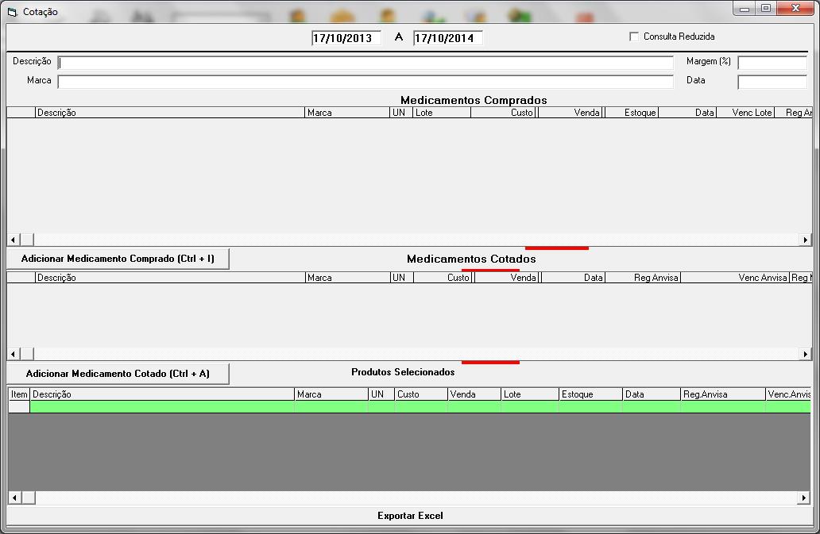820x534 pixels.
Task: Enable the Consulta Reduzida checkbox
Action: [634, 36]
